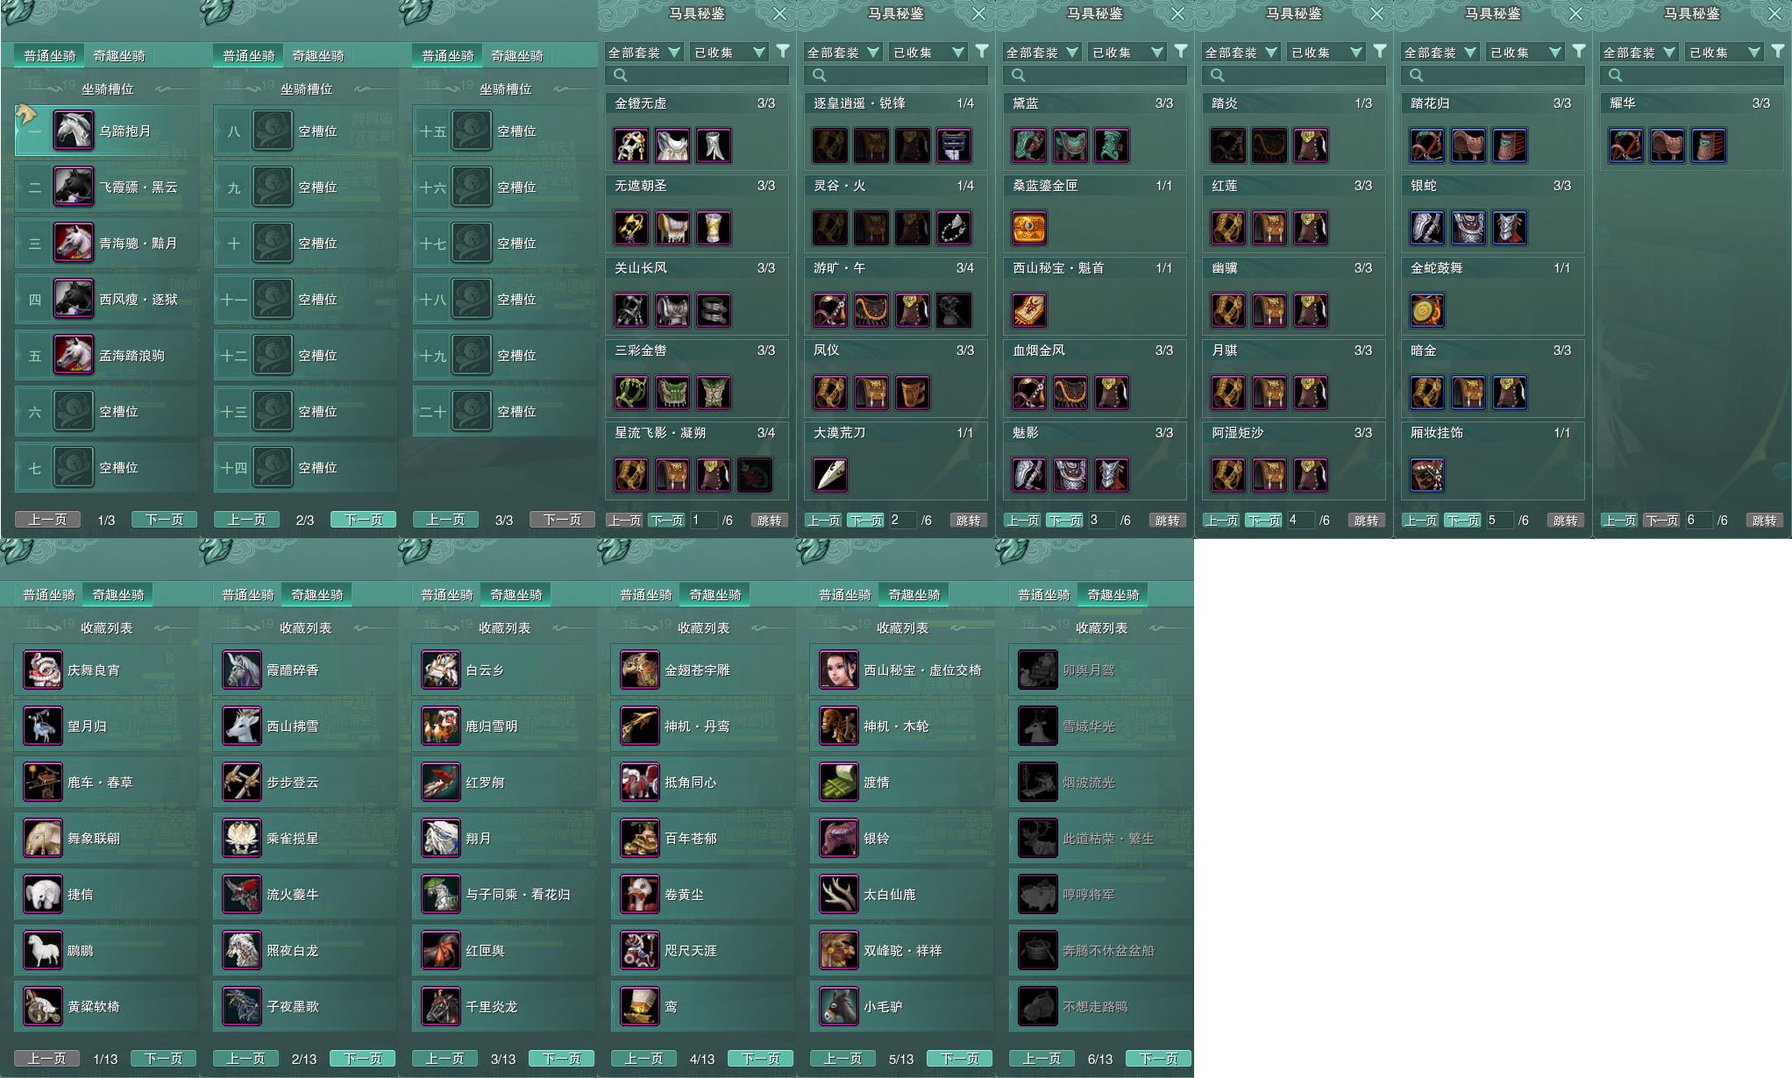Viewport: 1792px width, 1078px height.
Task: Select empty slot 二十 空槽位
Action: click(x=504, y=411)
